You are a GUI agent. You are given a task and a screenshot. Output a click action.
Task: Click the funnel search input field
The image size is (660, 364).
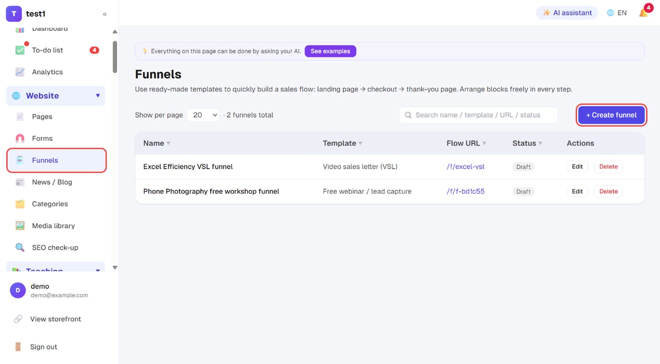(479, 115)
